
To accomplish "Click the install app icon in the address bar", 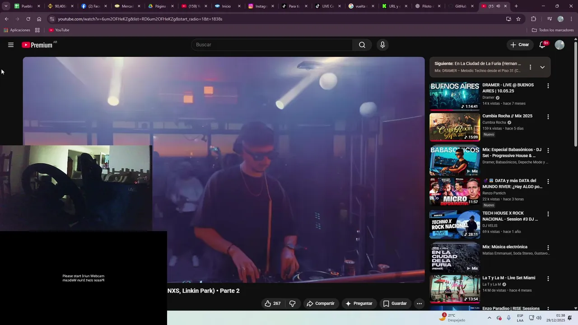I will click(x=508, y=19).
